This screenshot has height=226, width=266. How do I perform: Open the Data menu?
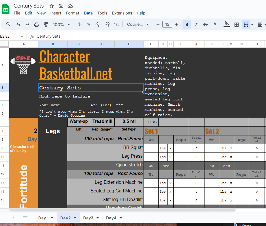(88, 13)
